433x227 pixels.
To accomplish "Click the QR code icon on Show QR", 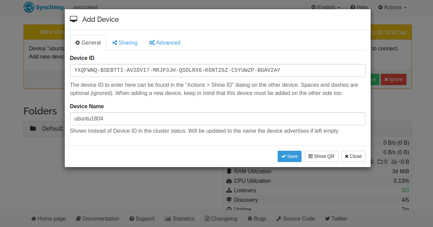I will tap(310, 157).
